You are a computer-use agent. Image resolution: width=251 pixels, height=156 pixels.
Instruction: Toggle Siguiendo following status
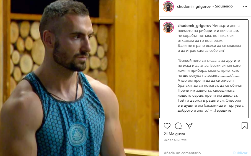(x=224, y=6)
